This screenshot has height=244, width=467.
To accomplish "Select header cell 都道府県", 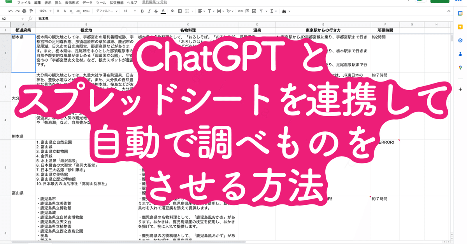I will pyautogui.click(x=23, y=30).
